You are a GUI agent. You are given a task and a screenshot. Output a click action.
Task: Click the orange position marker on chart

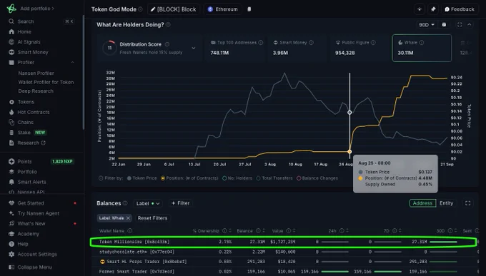349,152
